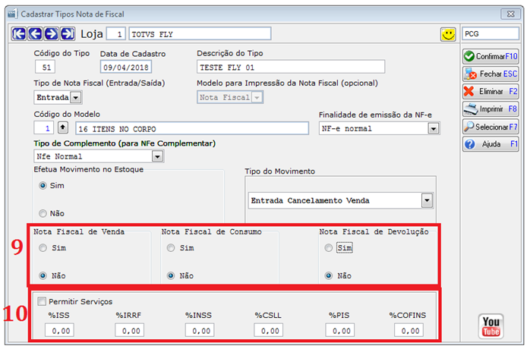Viewport: 530px width, 349px height.
Task: Go to first record navigation arrow
Action: click(18, 34)
